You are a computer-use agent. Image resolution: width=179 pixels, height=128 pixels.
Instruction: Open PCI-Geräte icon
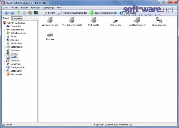94,20
